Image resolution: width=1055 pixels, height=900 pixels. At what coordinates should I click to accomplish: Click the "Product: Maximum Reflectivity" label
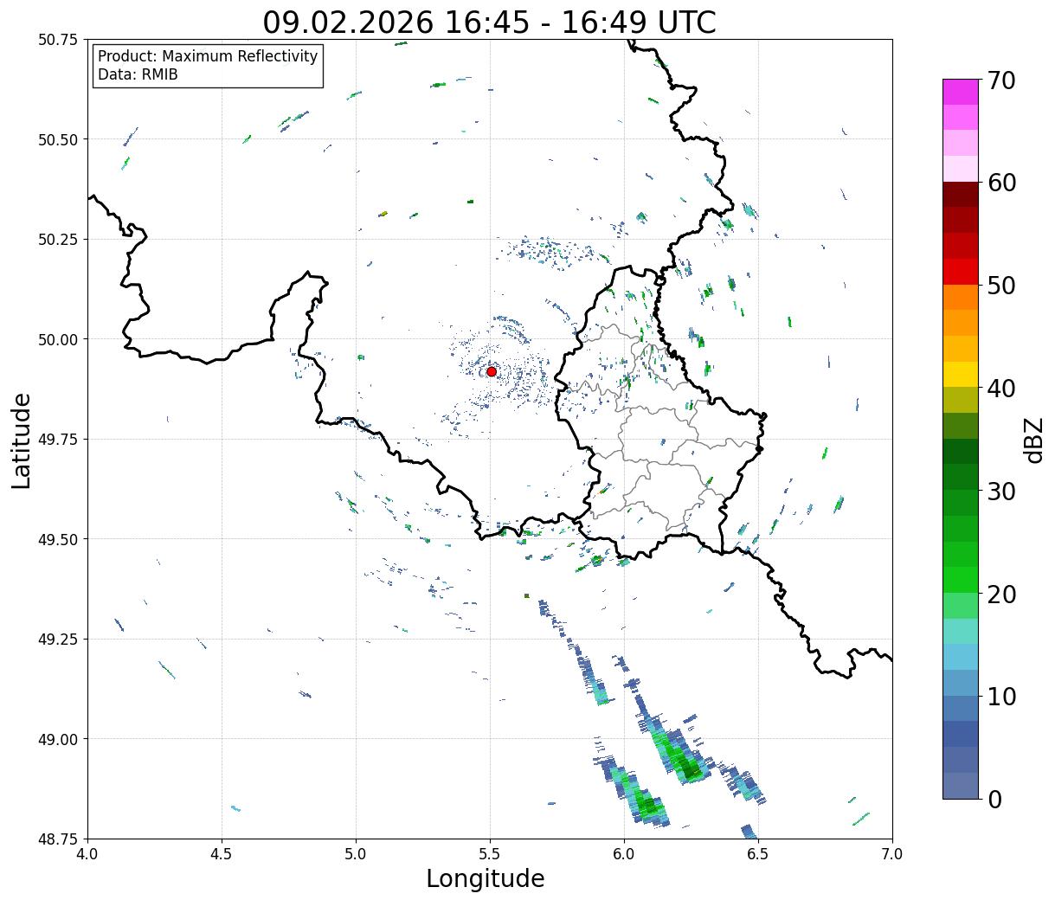coord(208,56)
